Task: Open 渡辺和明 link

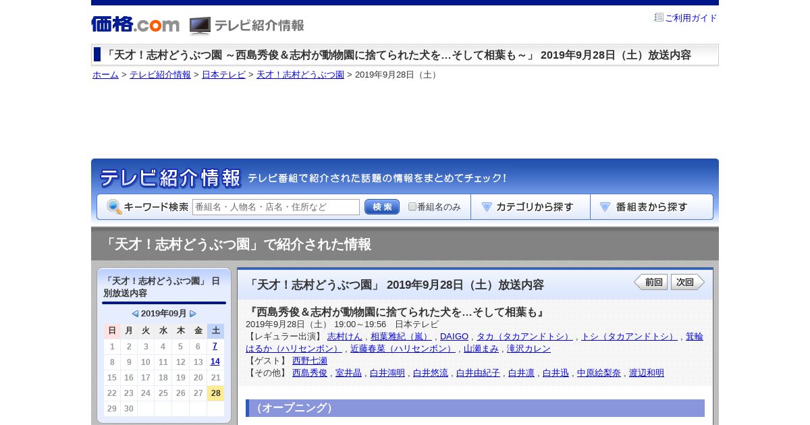Action: (x=647, y=373)
